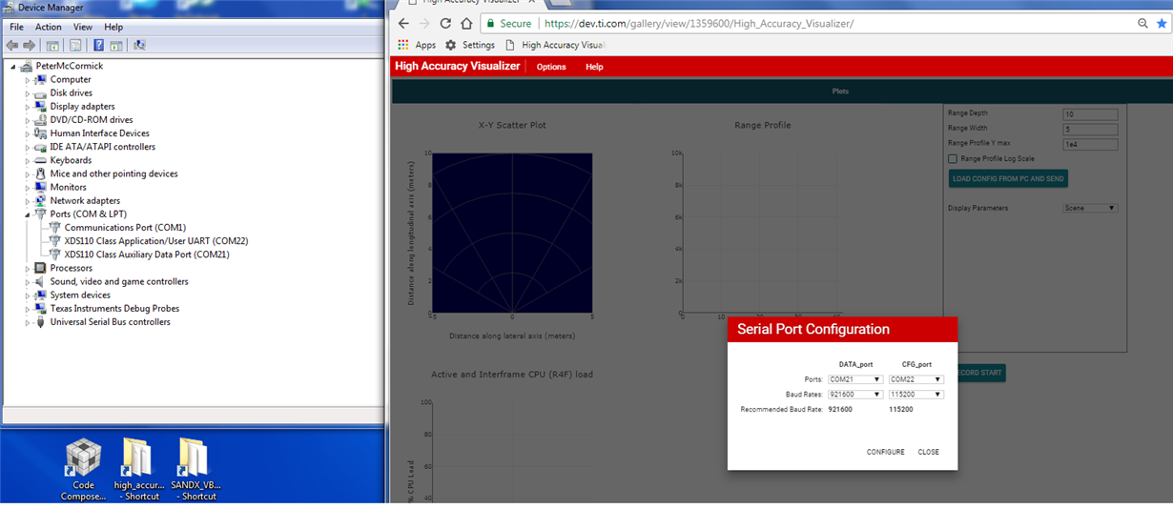This screenshot has width=1173, height=509.
Task: Click the Range Depth input field
Action: coord(1090,114)
